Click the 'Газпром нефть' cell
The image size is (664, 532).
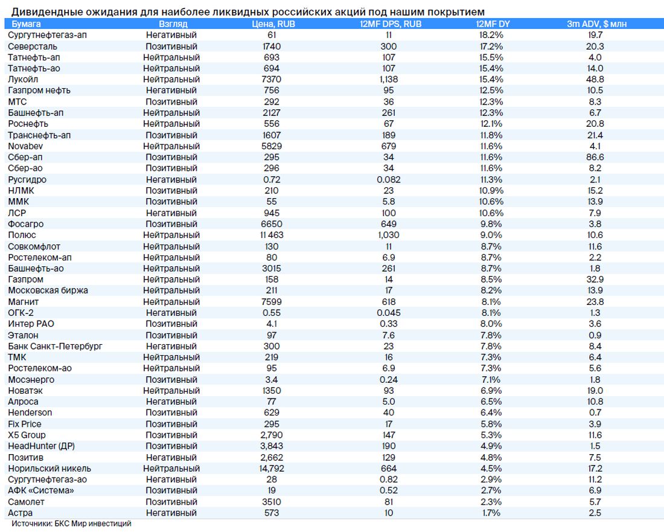click(x=39, y=91)
